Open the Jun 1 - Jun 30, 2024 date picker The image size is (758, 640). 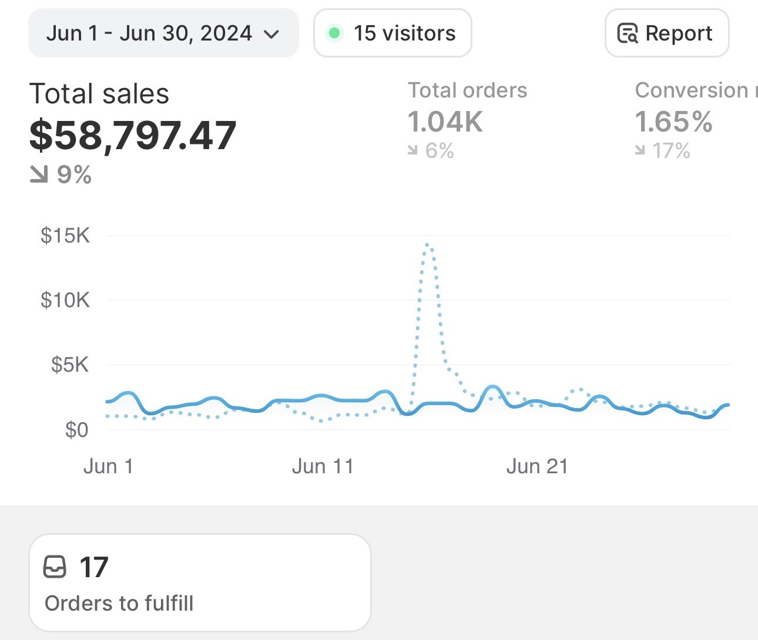click(150, 33)
